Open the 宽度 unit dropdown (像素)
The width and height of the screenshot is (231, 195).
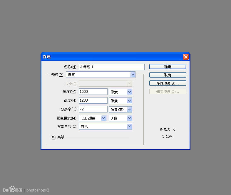tap(120, 92)
